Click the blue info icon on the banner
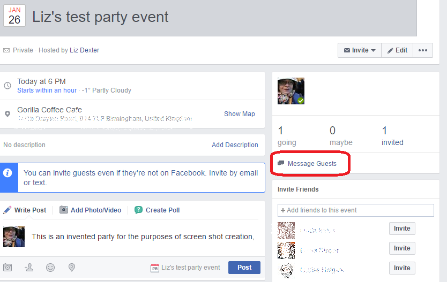The image size is (447, 282). 8,173
